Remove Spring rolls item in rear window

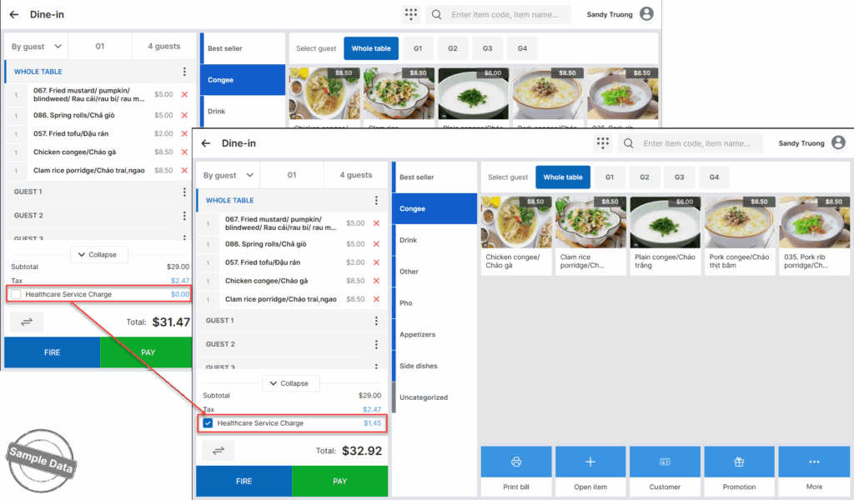click(184, 115)
